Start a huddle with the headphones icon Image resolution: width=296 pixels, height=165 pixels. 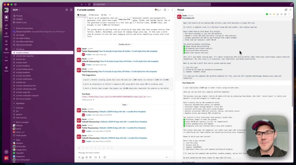165,10
